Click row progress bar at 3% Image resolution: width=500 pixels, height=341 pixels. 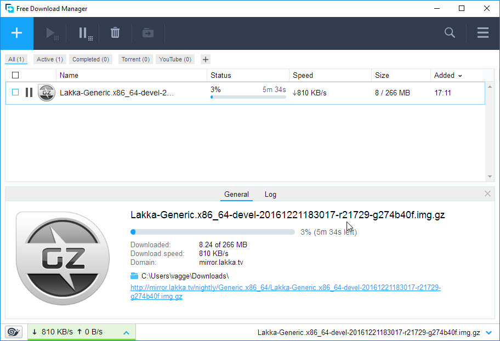click(x=248, y=97)
